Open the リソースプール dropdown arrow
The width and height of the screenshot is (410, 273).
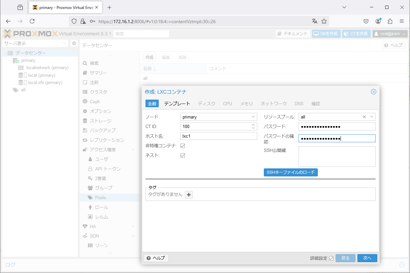coord(372,117)
